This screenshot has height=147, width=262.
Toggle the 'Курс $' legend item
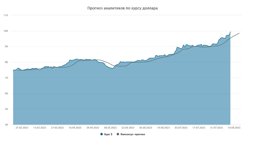point(106,134)
